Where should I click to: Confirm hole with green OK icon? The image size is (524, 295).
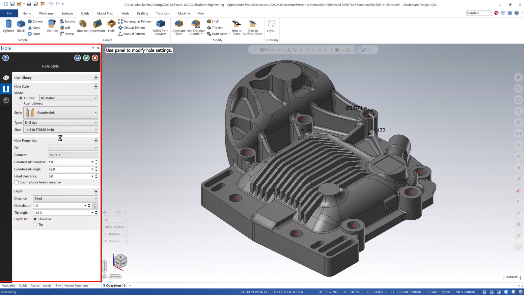point(86,58)
